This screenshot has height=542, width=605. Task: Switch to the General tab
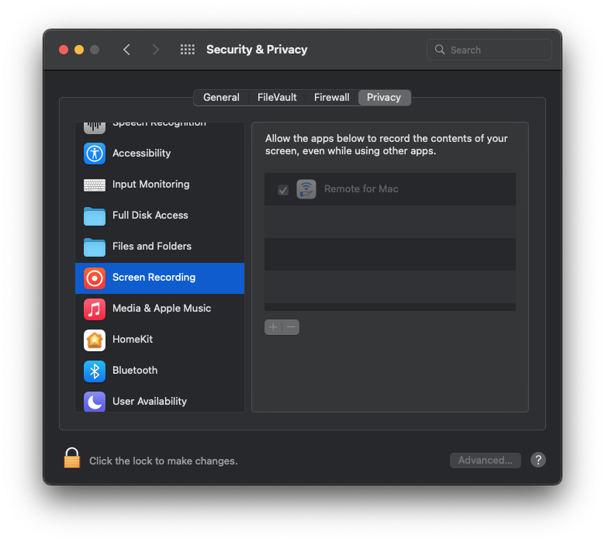221,98
